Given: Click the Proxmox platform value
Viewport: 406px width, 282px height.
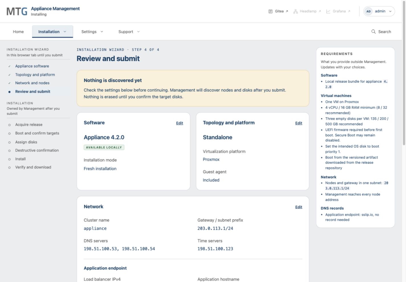Looking at the screenshot, I should 211,160.
